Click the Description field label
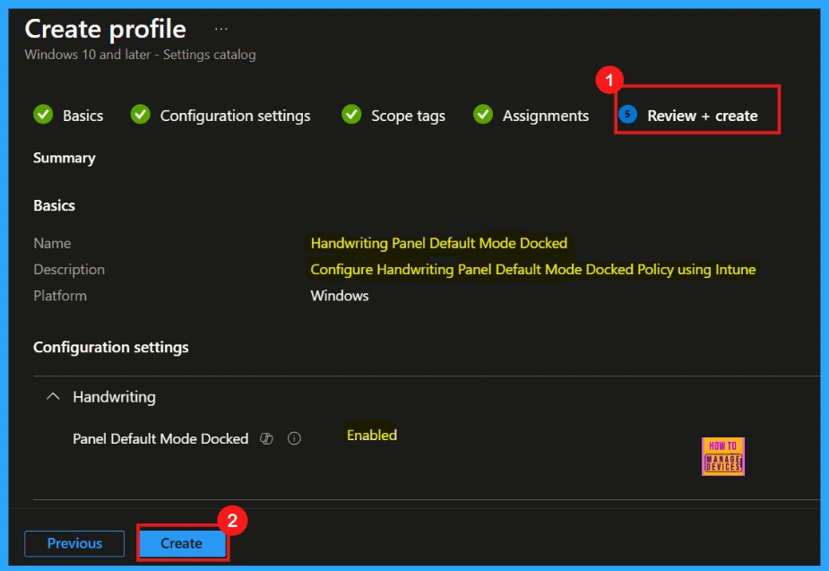The image size is (829, 571). 69,270
